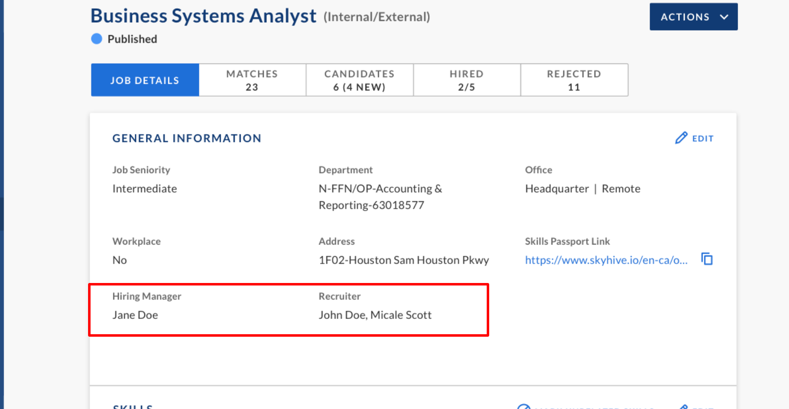Copy the Skills Passport link
789x409 pixels.
pyautogui.click(x=707, y=259)
